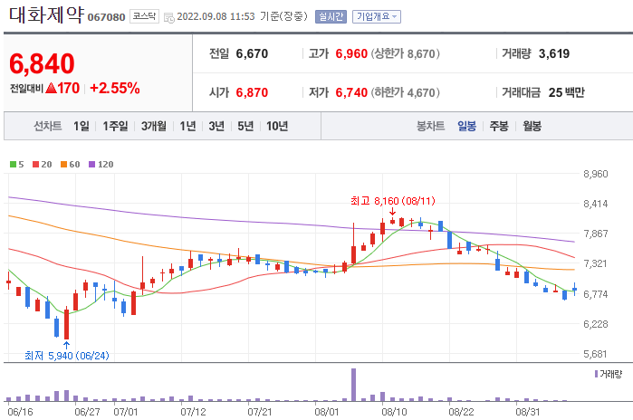Open the 기업개요 dropdown
Image resolution: width=633 pixels, height=420 pixels.
[x=376, y=16]
